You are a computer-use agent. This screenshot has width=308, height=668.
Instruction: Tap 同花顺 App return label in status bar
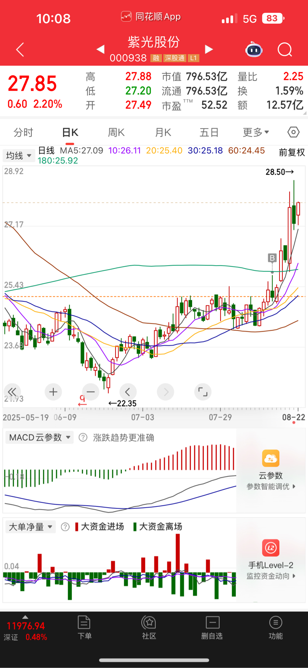(x=151, y=17)
